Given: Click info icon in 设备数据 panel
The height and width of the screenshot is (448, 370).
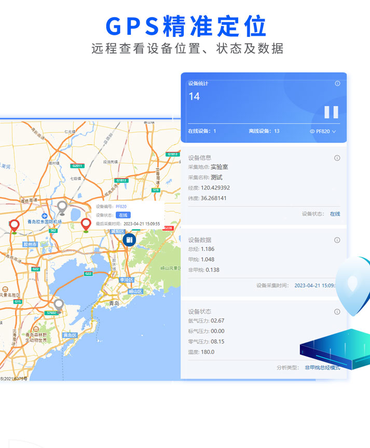Looking at the screenshot, I should (337, 240).
